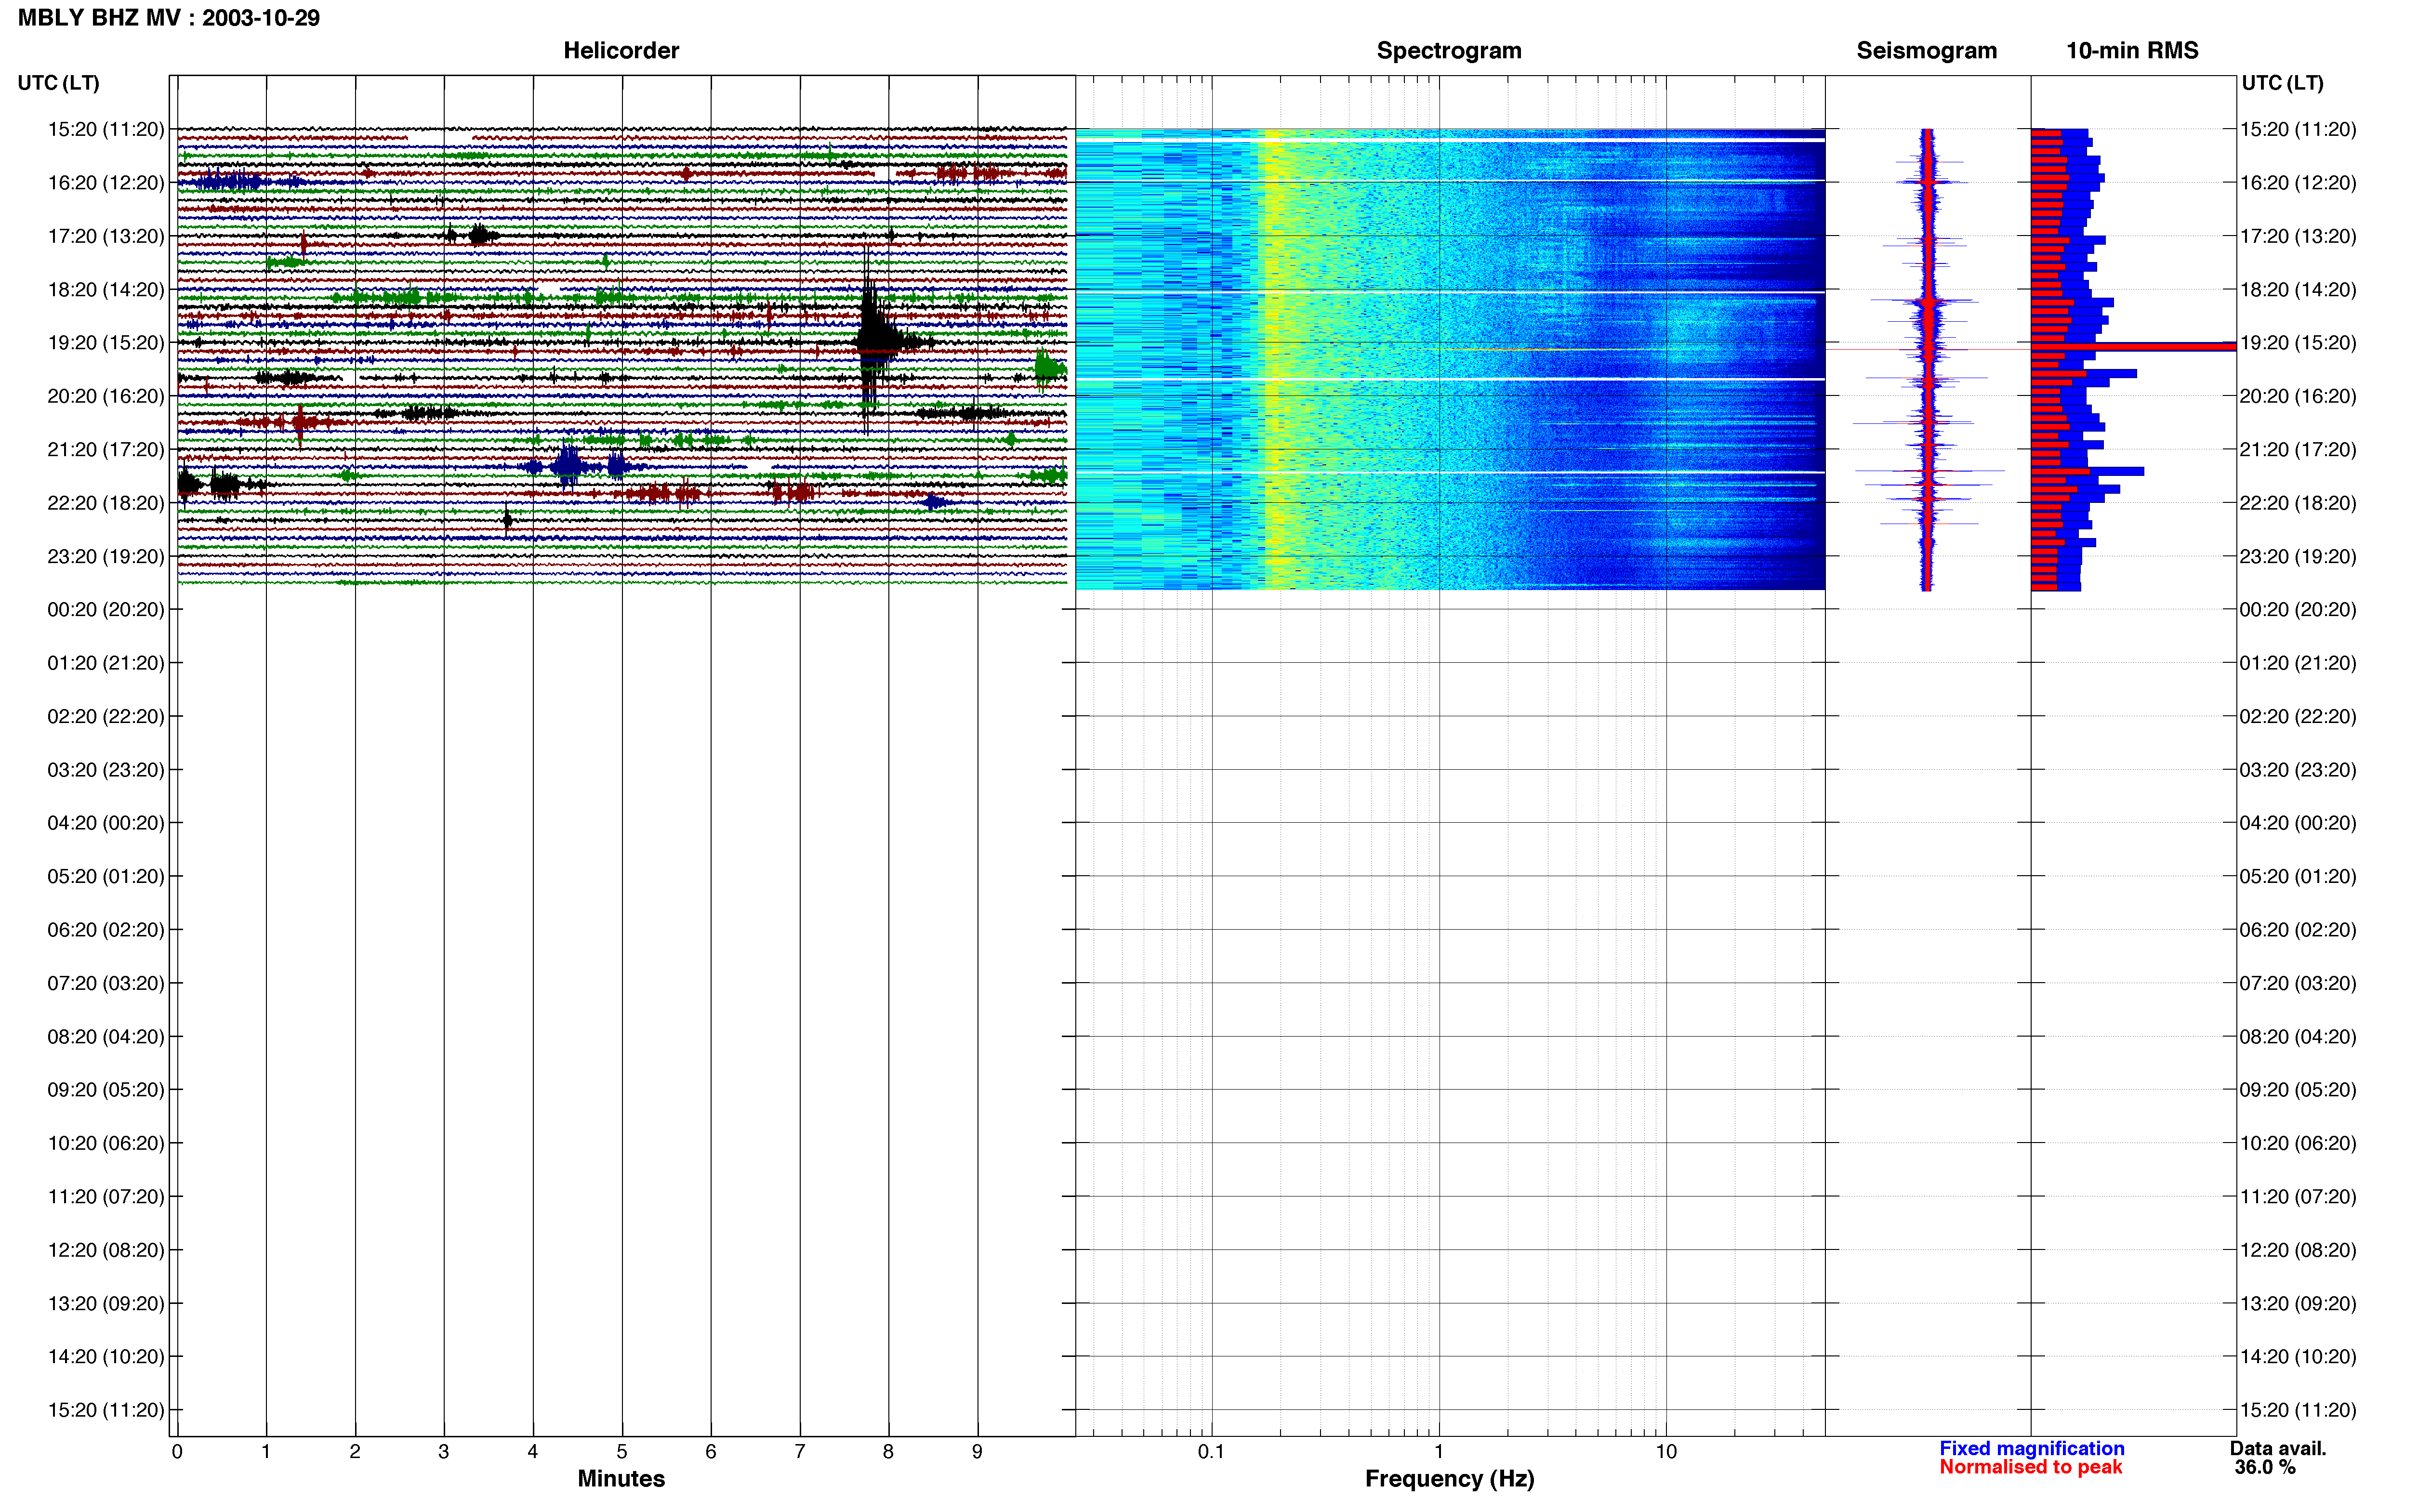
Task: Click the top 15:20 (11:20) label beside the RMS panel
Action: point(2298,129)
